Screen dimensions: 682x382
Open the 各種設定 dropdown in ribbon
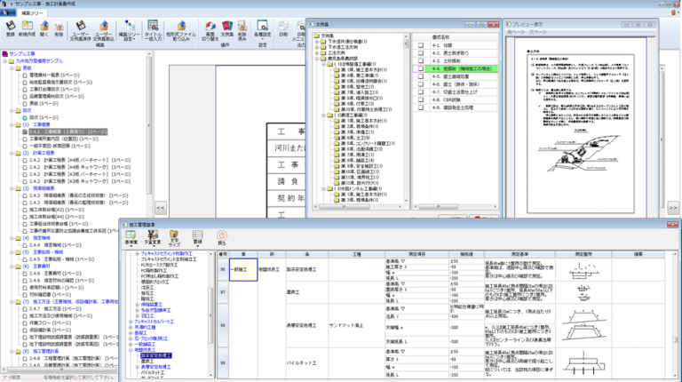263,34
